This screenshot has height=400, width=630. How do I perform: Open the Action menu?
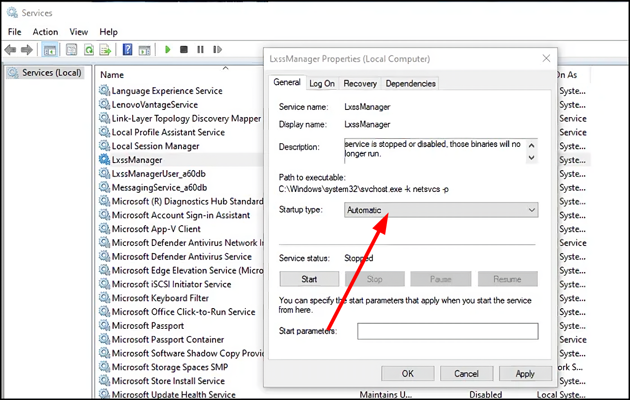point(45,32)
